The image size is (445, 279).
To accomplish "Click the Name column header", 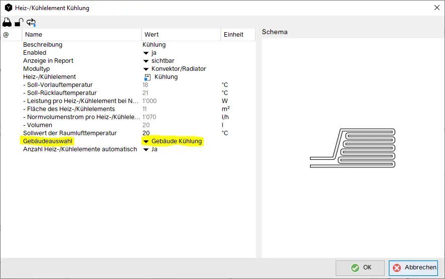I will [x=82, y=35].
